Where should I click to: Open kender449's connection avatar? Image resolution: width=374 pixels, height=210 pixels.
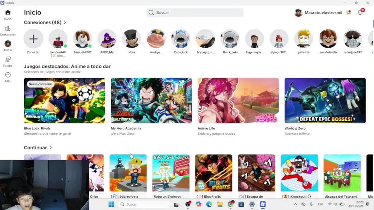tap(58, 39)
